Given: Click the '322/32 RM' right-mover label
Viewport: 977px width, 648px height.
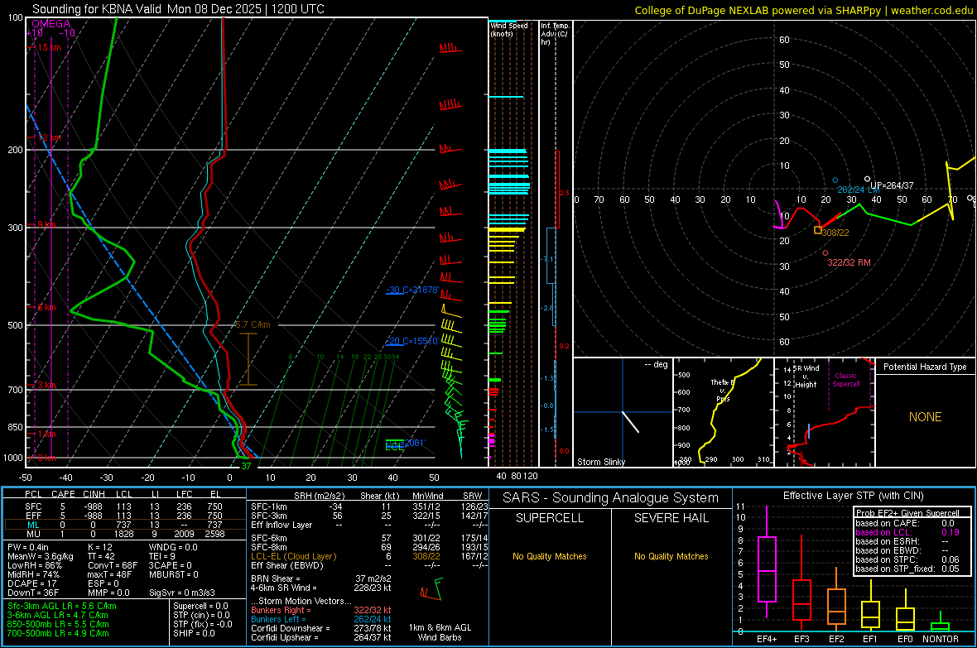Looking at the screenshot, I should coord(849,262).
